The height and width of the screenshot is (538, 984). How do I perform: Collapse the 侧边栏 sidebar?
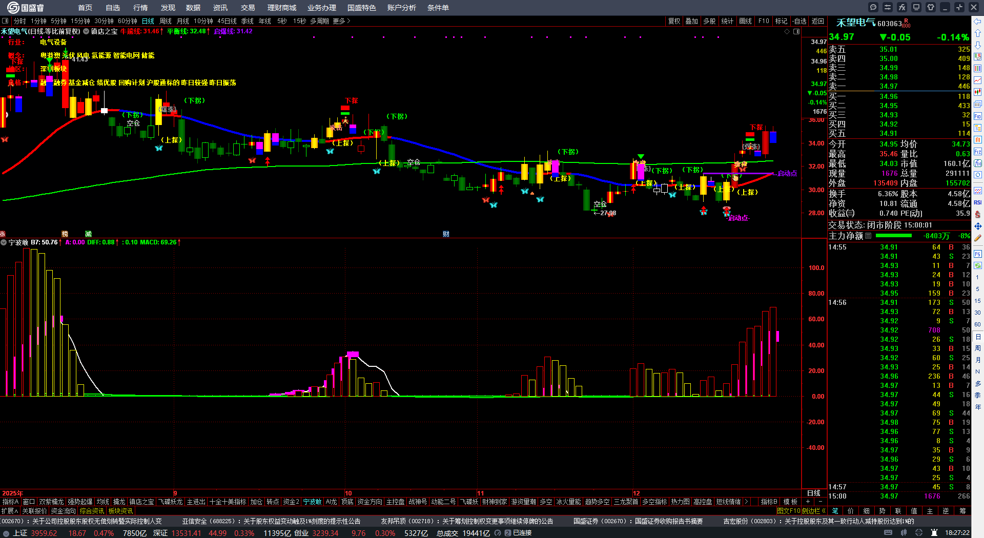814,511
